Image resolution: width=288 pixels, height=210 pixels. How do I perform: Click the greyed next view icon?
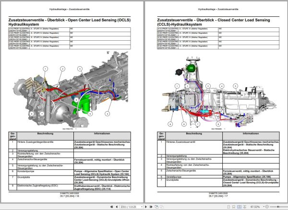162,207
